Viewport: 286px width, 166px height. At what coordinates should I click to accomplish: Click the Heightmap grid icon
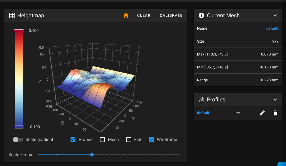(12, 15)
